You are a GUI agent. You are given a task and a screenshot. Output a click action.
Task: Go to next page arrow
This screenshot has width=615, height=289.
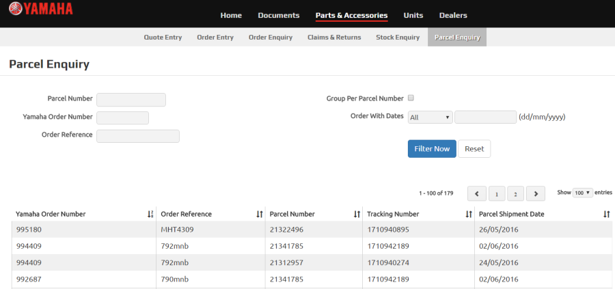[536, 194]
